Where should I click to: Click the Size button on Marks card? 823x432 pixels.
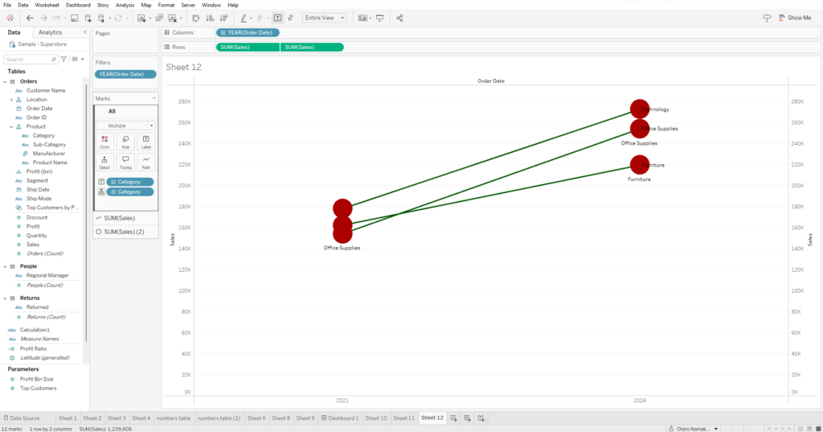pyautogui.click(x=125, y=142)
